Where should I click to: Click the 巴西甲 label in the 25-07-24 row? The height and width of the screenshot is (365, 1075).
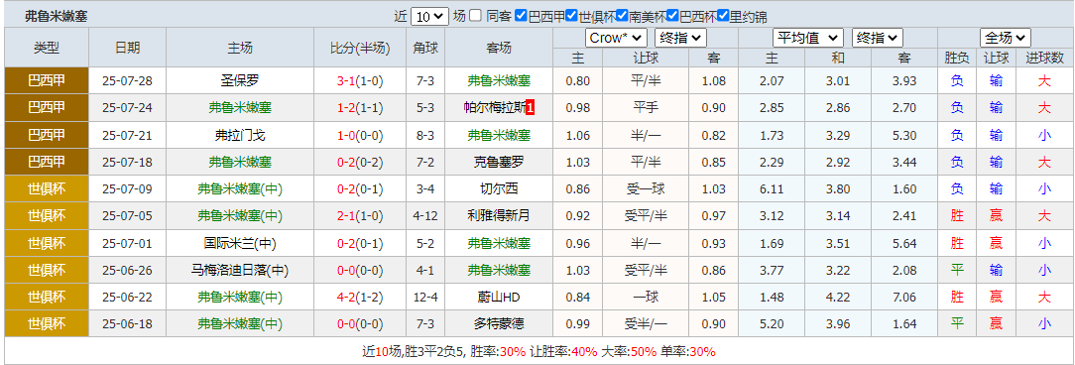(x=47, y=108)
